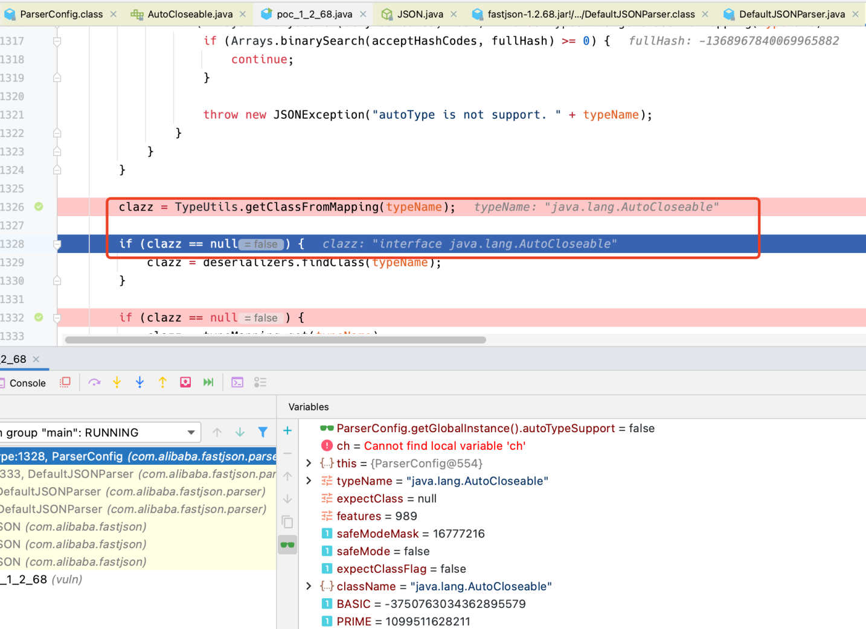Remove the watch with the minus icon
Image resolution: width=866 pixels, height=629 pixels.
click(287, 453)
